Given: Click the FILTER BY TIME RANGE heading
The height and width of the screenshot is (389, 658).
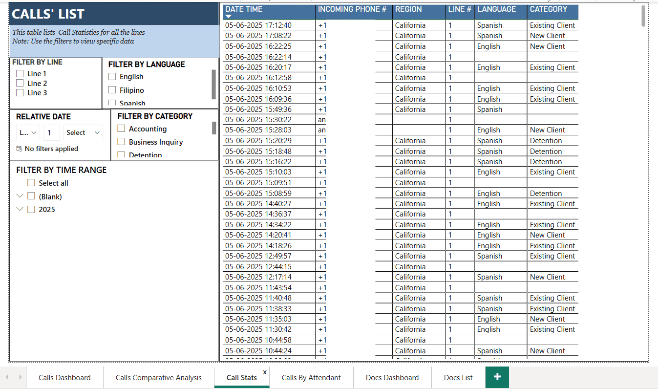Looking at the screenshot, I should (62, 170).
